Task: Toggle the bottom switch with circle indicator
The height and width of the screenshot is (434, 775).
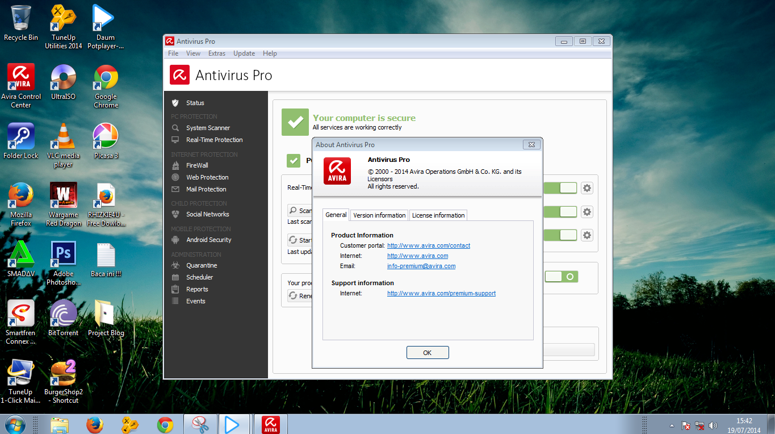Action: pyautogui.click(x=562, y=277)
